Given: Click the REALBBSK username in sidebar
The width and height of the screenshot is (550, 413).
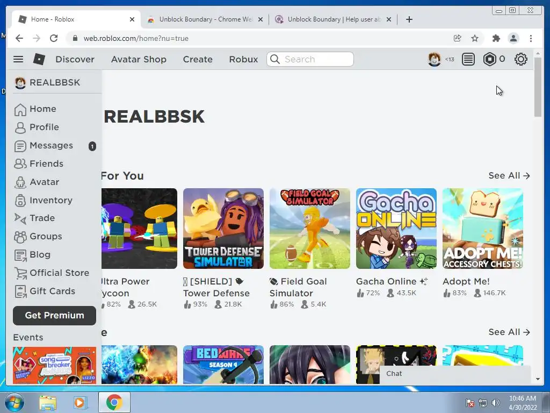Looking at the screenshot, I should (x=55, y=82).
